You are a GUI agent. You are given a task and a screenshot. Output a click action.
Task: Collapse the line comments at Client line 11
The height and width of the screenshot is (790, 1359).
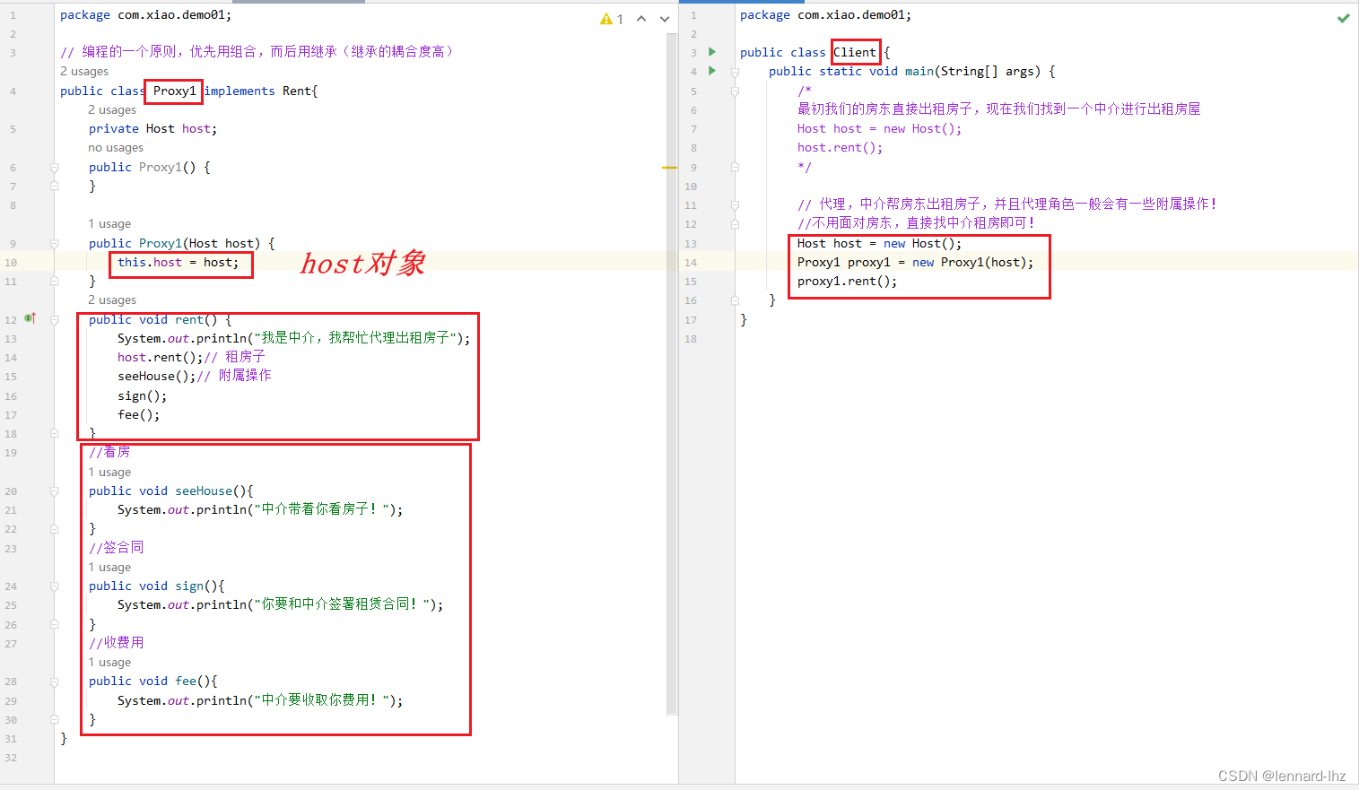(x=735, y=205)
